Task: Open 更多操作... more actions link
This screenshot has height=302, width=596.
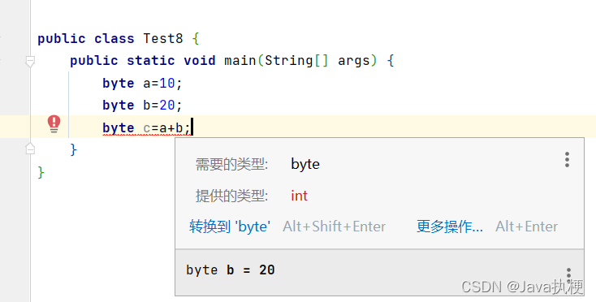Action: pos(450,226)
